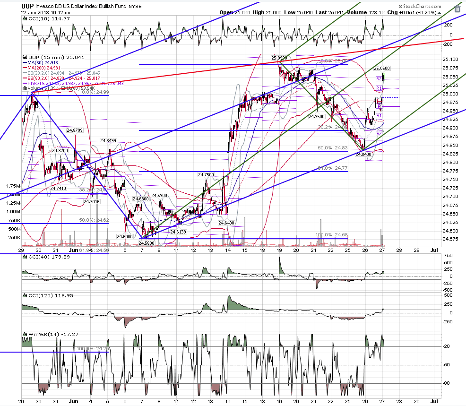Click the CCI(40) indicator panel icon
The image size is (466, 406).
pos(25,257)
